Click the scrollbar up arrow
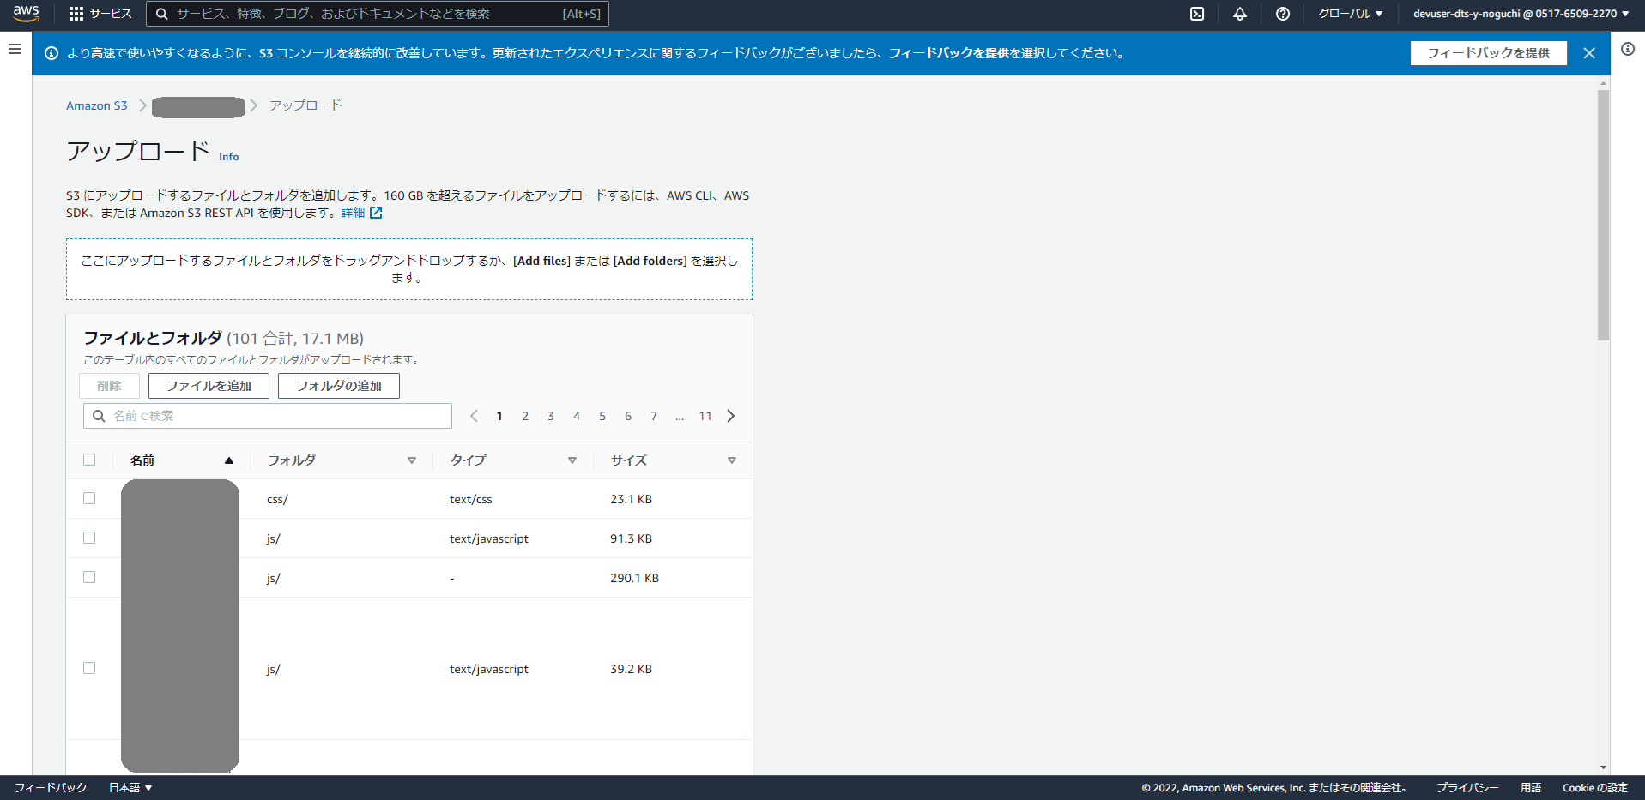Viewport: 1645px width, 800px height. (1603, 83)
